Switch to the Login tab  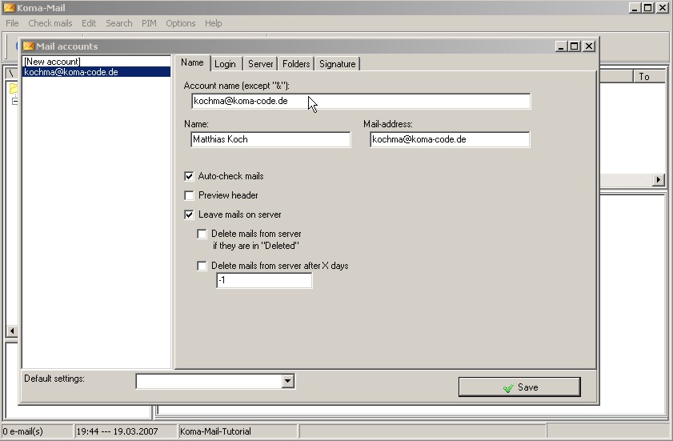coord(226,64)
